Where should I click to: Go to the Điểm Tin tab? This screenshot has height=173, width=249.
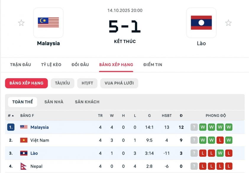(153, 65)
